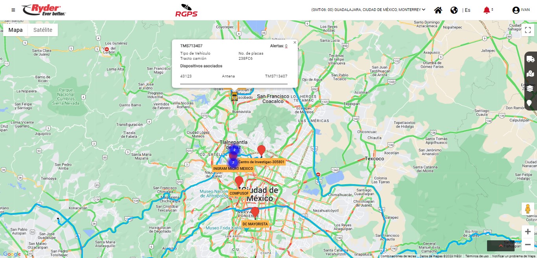Screen dimensions: 537x258
Task: Click the DC MAYORISTA map marker label
Action: (255, 224)
